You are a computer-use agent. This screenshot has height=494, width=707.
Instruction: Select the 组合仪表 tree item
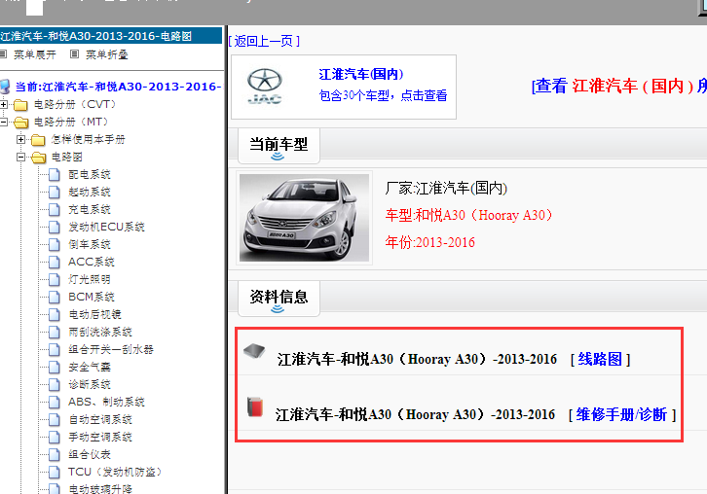(90, 455)
